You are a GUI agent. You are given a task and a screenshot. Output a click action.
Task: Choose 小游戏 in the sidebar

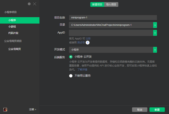tap(12, 27)
